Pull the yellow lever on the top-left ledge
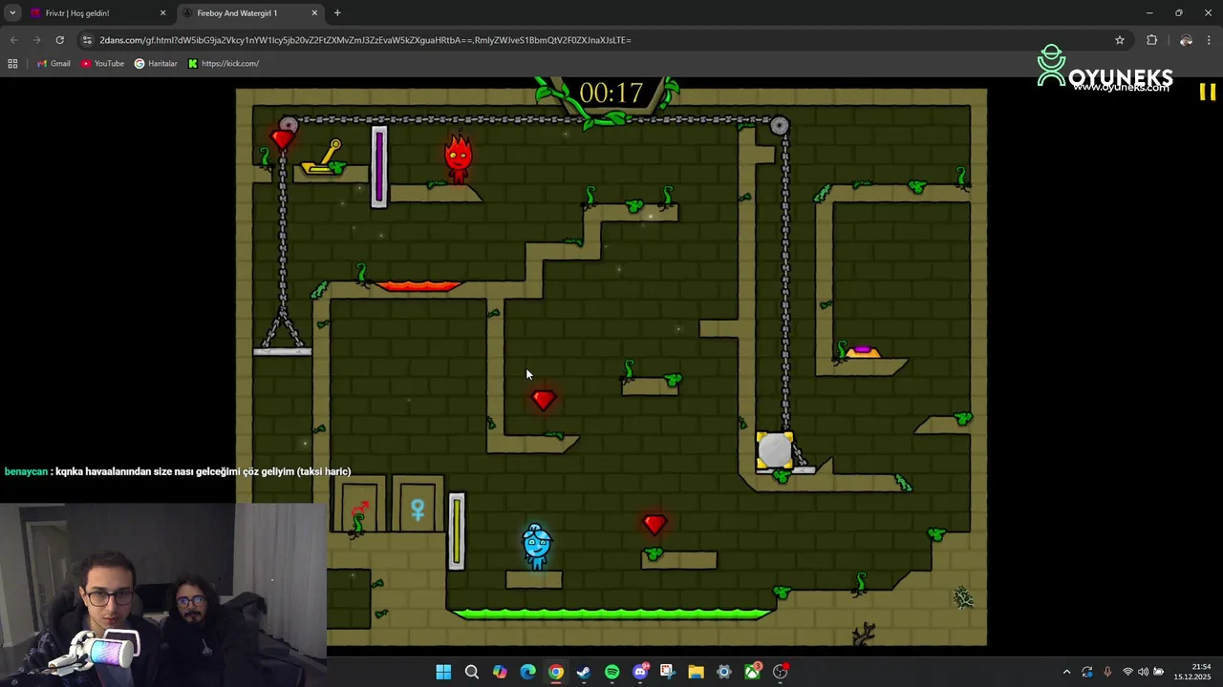This screenshot has height=687, width=1223. point(324,159)
